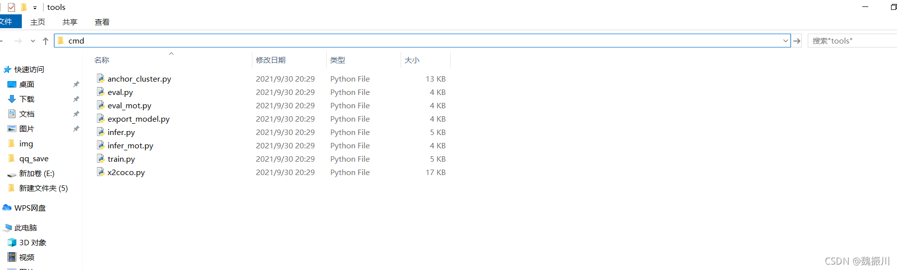Open the recent locations dropdown arrow
The width and height of the screenshot is (897, 270).
(x=33, y=41)
